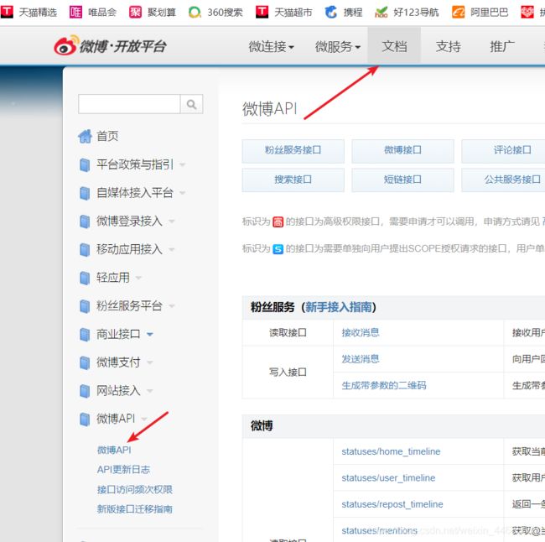Screen dimensions: 545x542
Task: Open the 生成带参数的二维码 link
Action: [384, 385]
